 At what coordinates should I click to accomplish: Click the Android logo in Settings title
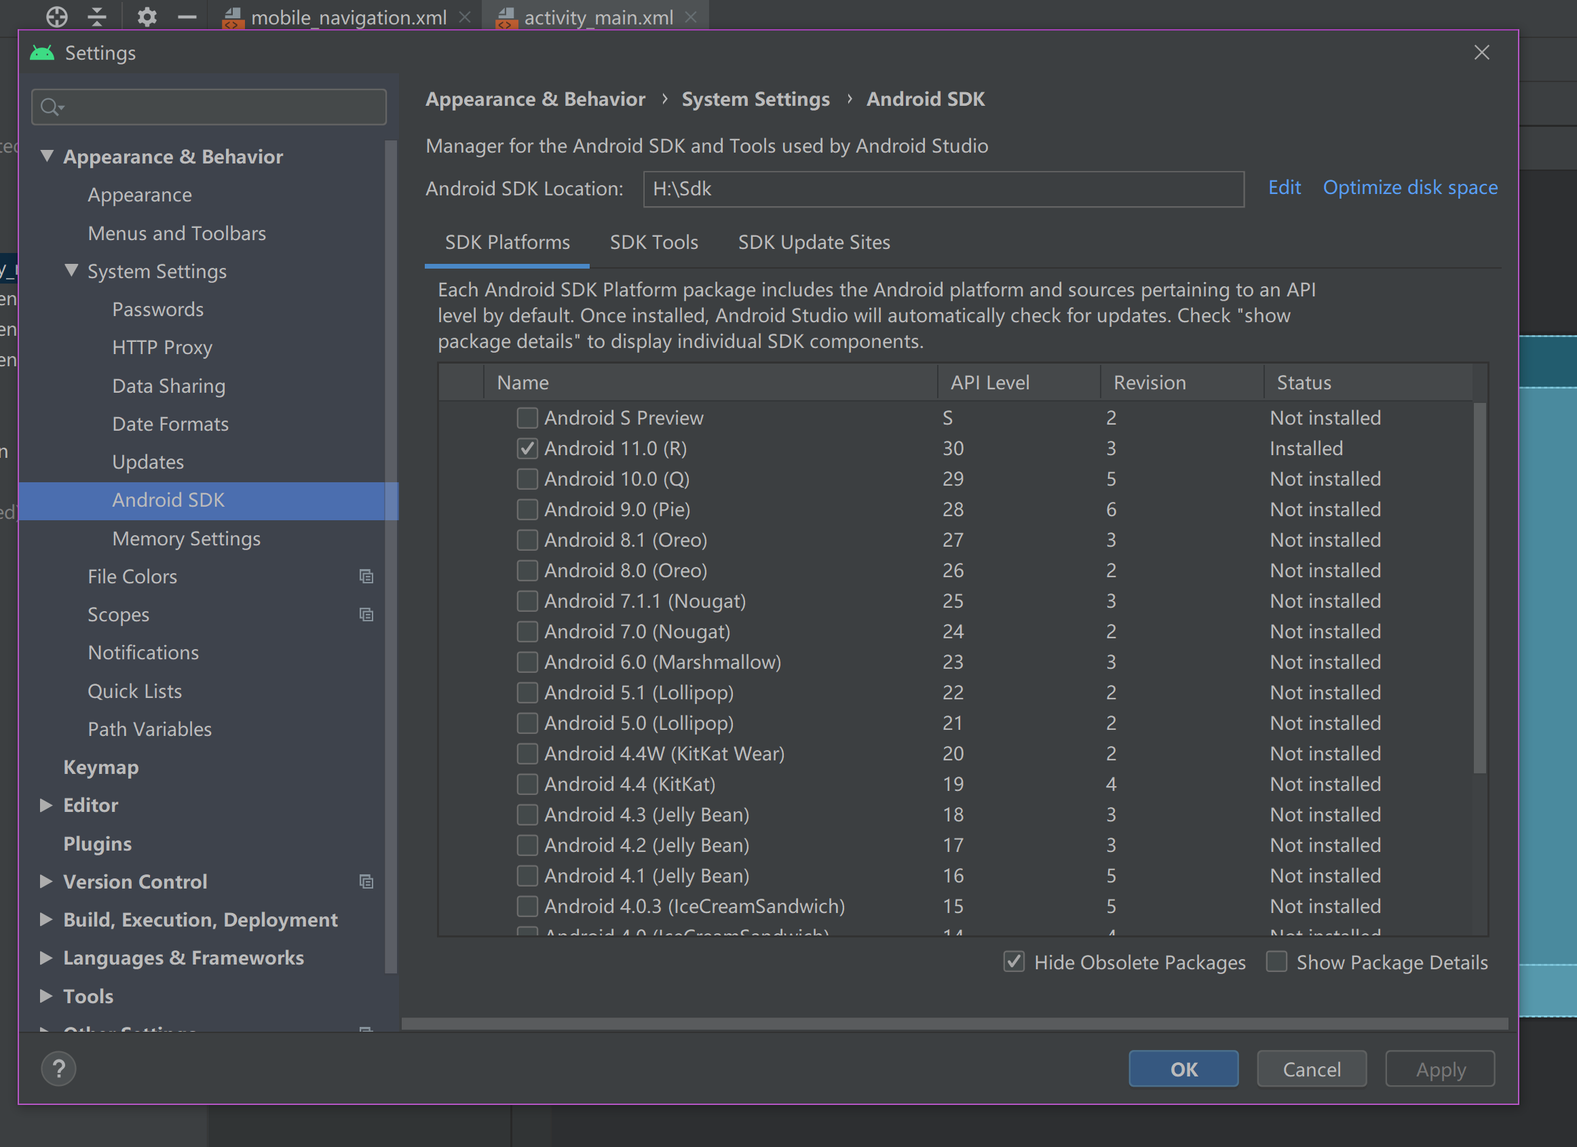41,53
